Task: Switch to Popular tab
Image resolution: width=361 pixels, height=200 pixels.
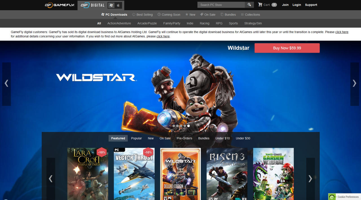Action: pos(137,138)
